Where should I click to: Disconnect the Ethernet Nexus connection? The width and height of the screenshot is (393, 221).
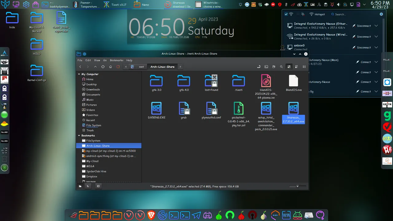(x=362, y=26)
